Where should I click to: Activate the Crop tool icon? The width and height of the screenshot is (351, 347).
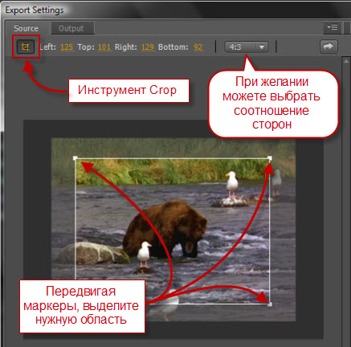(x=26, y=47)
